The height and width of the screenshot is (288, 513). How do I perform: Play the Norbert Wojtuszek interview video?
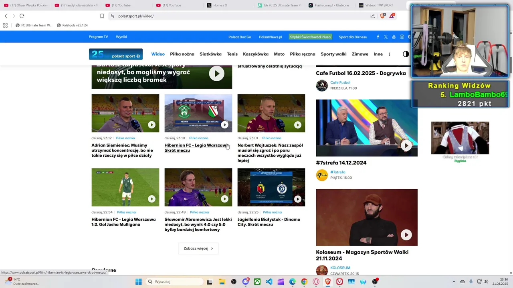click(x=297, y=125)
